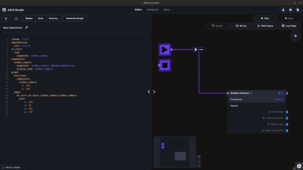This screenshot has height=170, width=303.
Task: Click the Orbbec Camera input connector arrow
Action: point(228,93)
